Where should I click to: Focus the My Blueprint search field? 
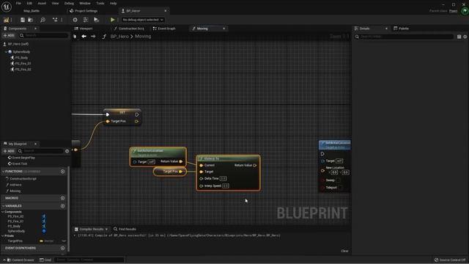click(x=40, y=151)
